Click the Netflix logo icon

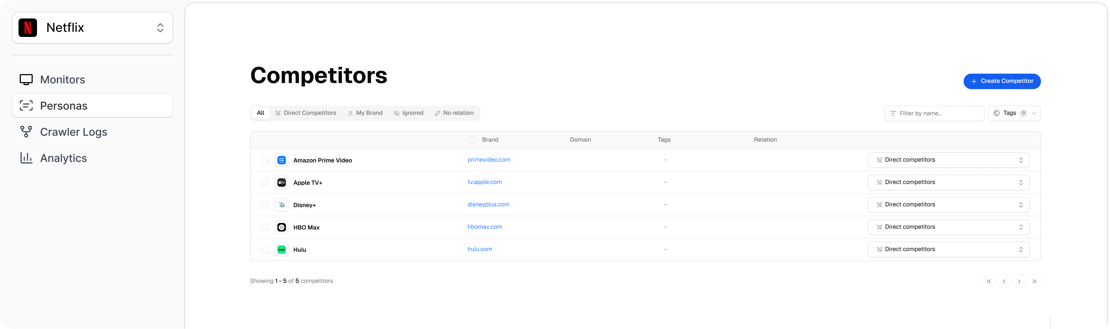point(27,27)
